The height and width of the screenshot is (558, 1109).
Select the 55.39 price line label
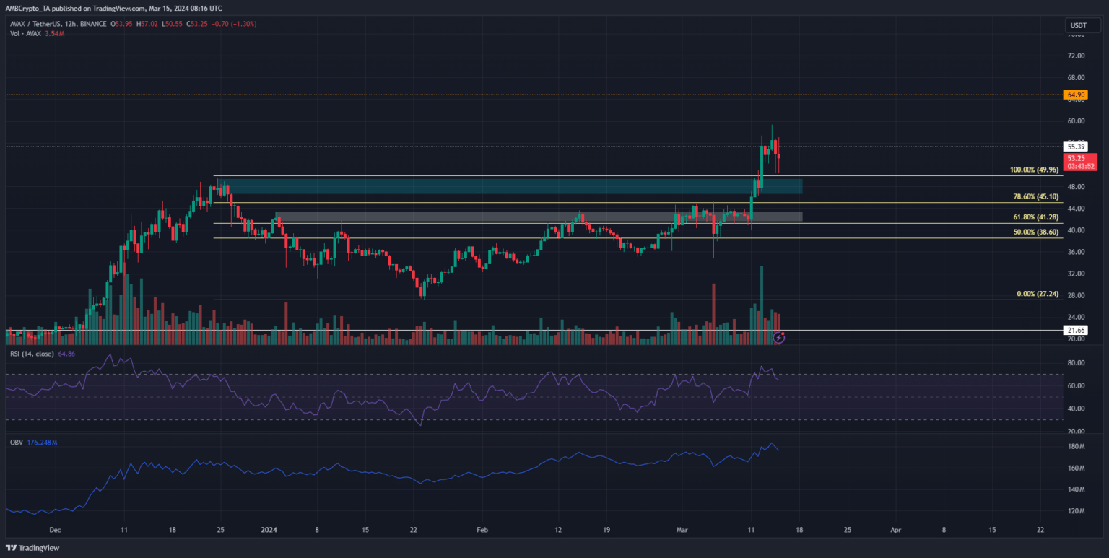pos(1076,147)
